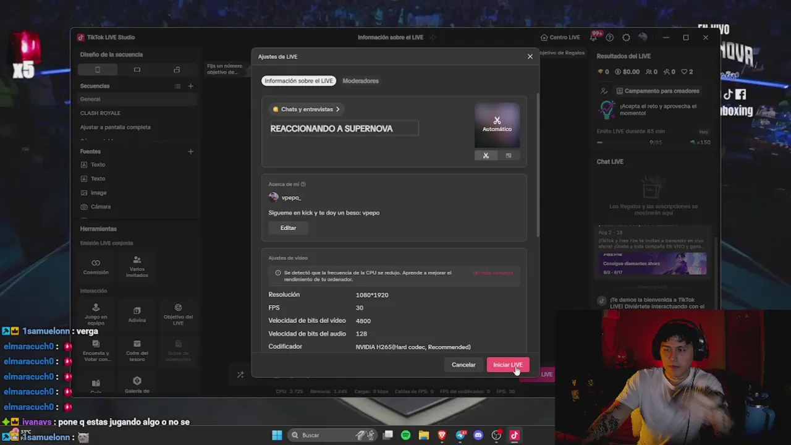Edit the REACCIONANDO A SUPERNOVA title field

[x=344, y=129]
